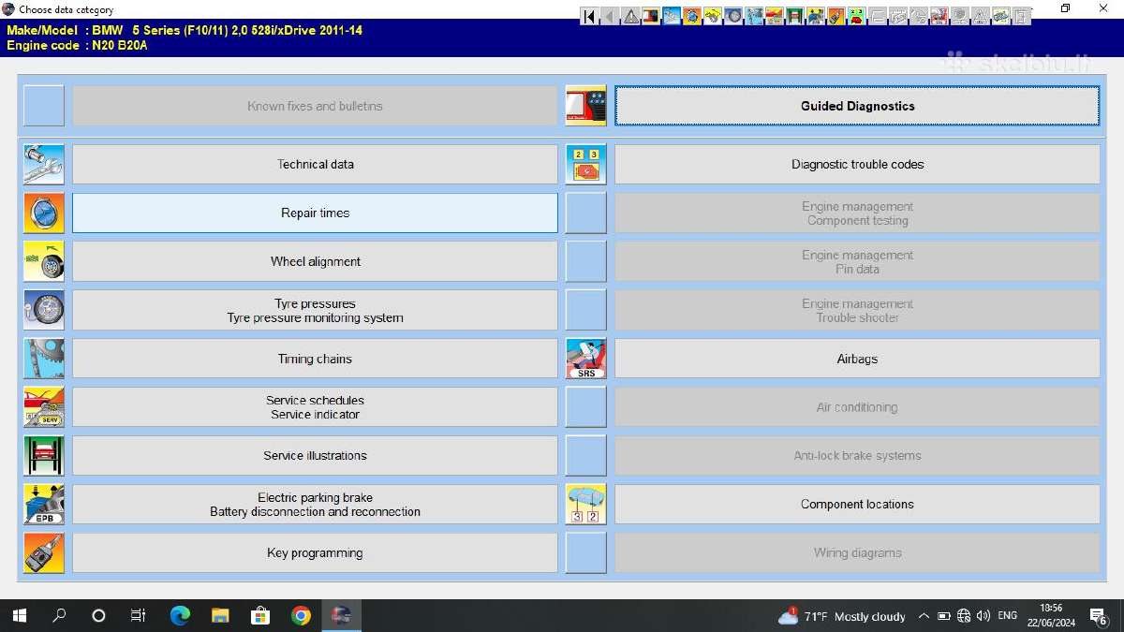Open Wheel alignment data
Screen dimensions: 1124x632
point(315,261)
